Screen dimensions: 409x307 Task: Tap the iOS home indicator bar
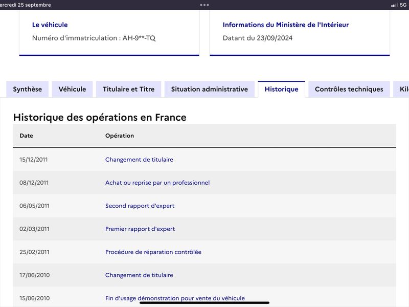[x=204, y=303]
